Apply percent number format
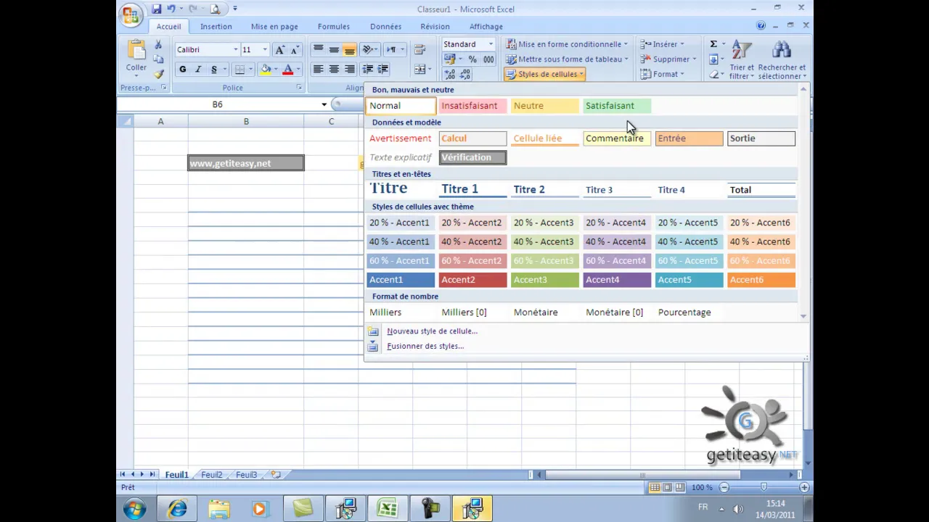929x522 pixels. point(472,59)
